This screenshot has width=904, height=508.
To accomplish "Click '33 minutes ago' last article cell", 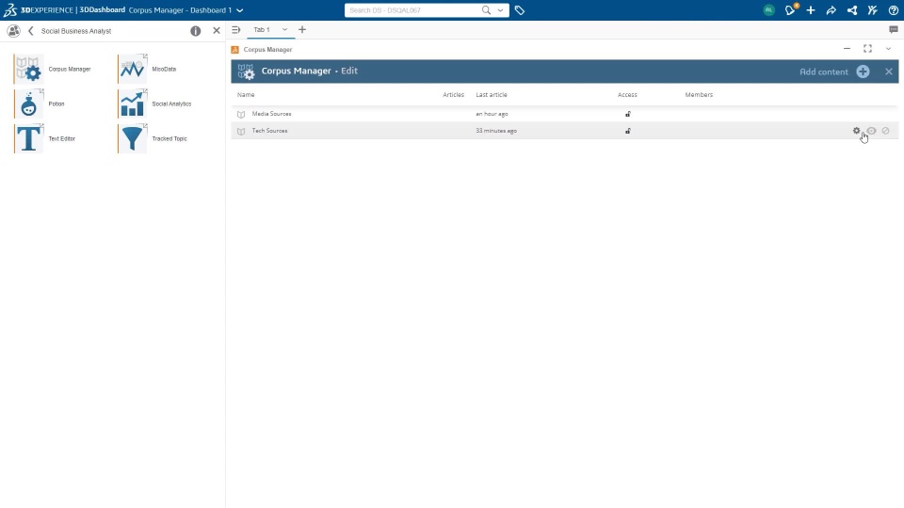I will pyautogui.click(x=496, y=131).
